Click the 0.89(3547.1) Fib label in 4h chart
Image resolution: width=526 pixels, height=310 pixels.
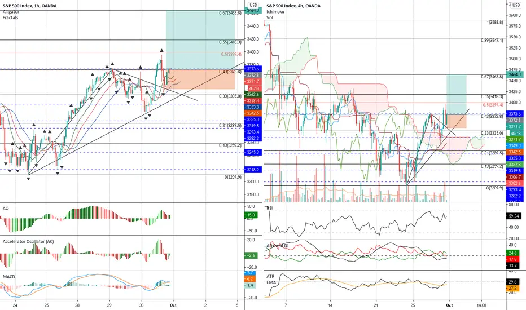click(492, 40)
